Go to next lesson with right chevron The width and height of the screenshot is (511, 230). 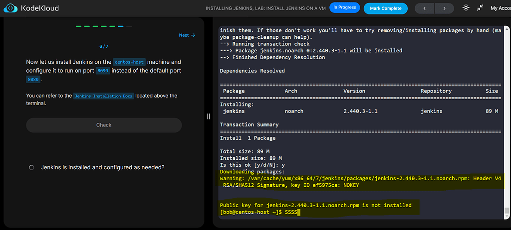pyautogui.click(x=444, y=8)
